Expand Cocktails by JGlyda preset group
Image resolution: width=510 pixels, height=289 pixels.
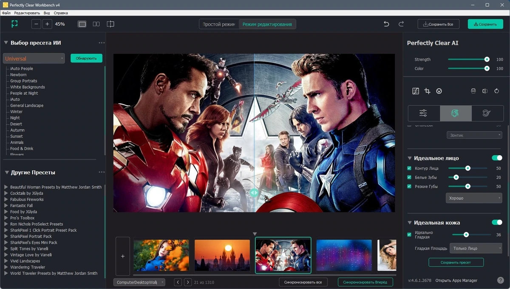coord(6,193)
